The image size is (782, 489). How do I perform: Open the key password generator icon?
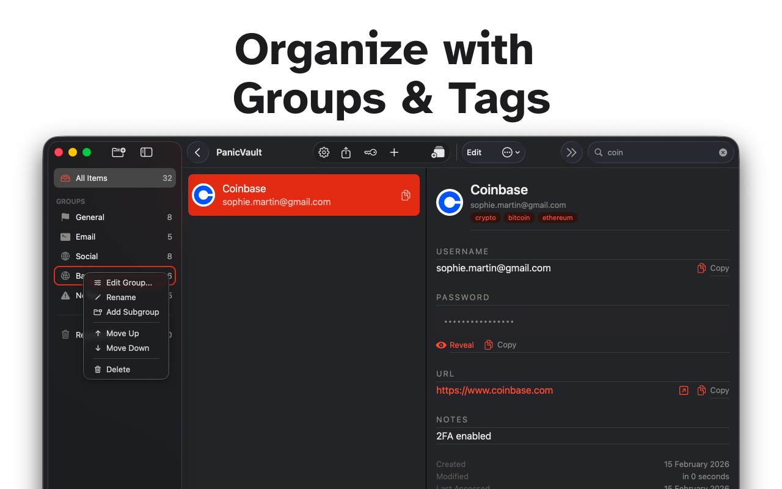point(370,152)
